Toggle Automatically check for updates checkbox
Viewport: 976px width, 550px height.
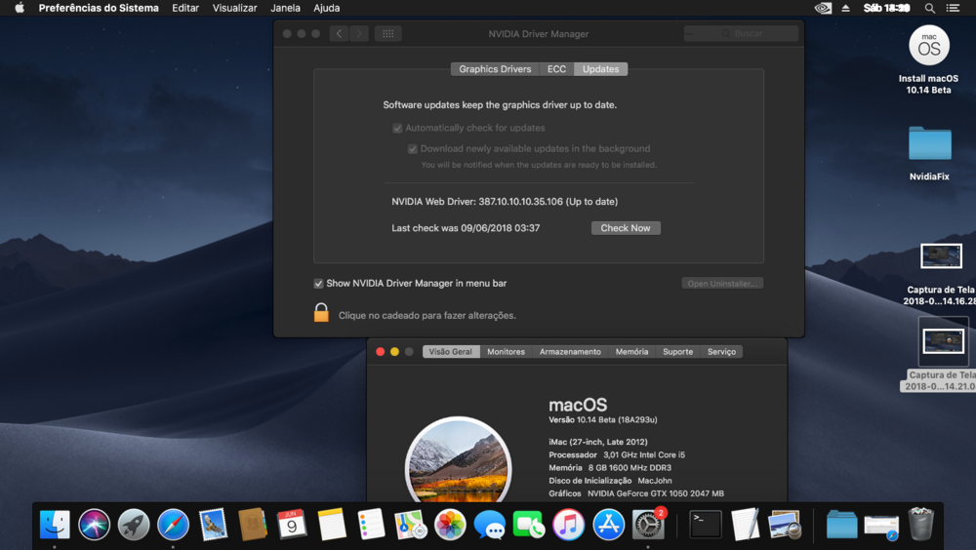coord(397,129)
